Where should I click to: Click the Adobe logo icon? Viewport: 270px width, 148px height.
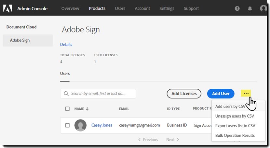[8, 8]
